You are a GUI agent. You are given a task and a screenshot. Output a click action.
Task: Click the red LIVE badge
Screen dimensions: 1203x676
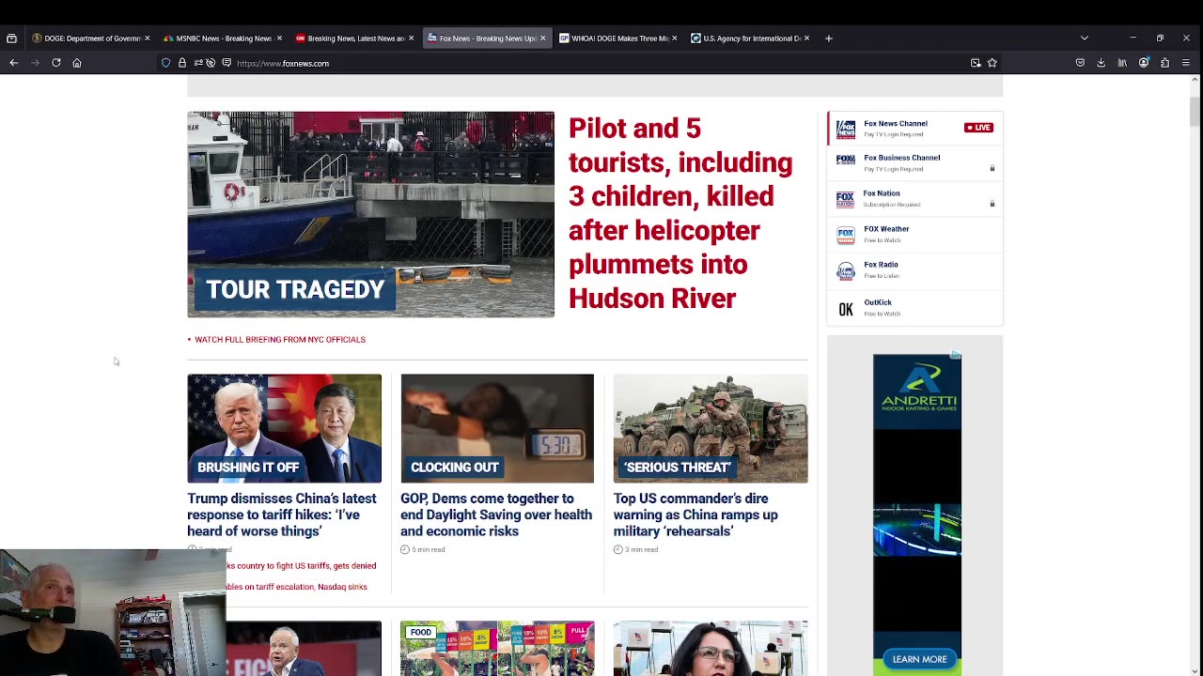[x=978, y=128]
